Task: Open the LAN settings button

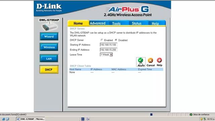Action: pos(49,58)
